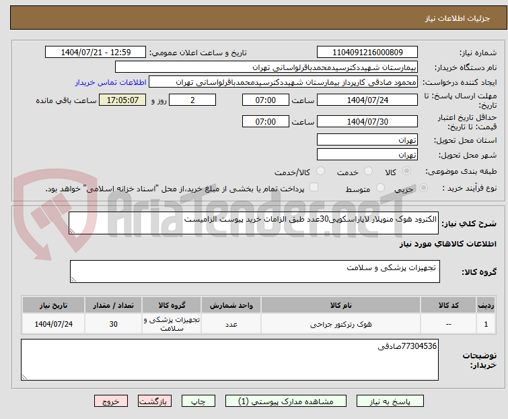Click the unit cell عدد
Viewport: 508px width, 419px height.
231,323
